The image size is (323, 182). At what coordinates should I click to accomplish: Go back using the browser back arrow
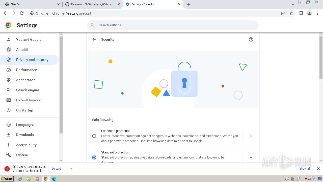click(x=6, y=13)
